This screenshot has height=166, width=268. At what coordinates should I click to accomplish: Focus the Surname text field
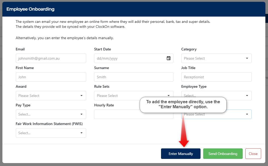133,77
